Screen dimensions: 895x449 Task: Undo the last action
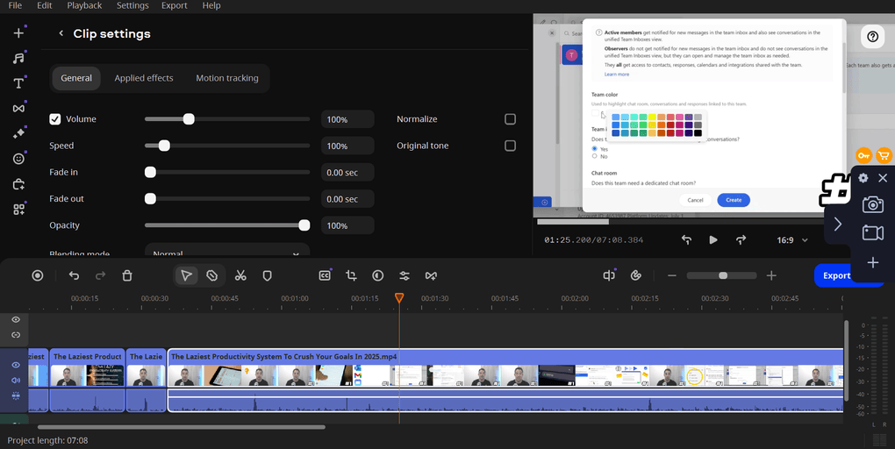tap(75, 275)
